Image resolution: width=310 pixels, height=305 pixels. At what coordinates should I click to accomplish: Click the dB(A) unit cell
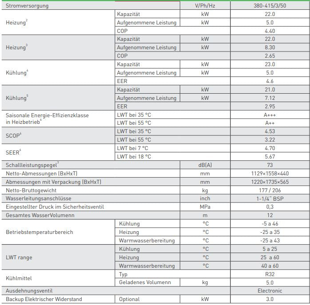pos(205,165)
